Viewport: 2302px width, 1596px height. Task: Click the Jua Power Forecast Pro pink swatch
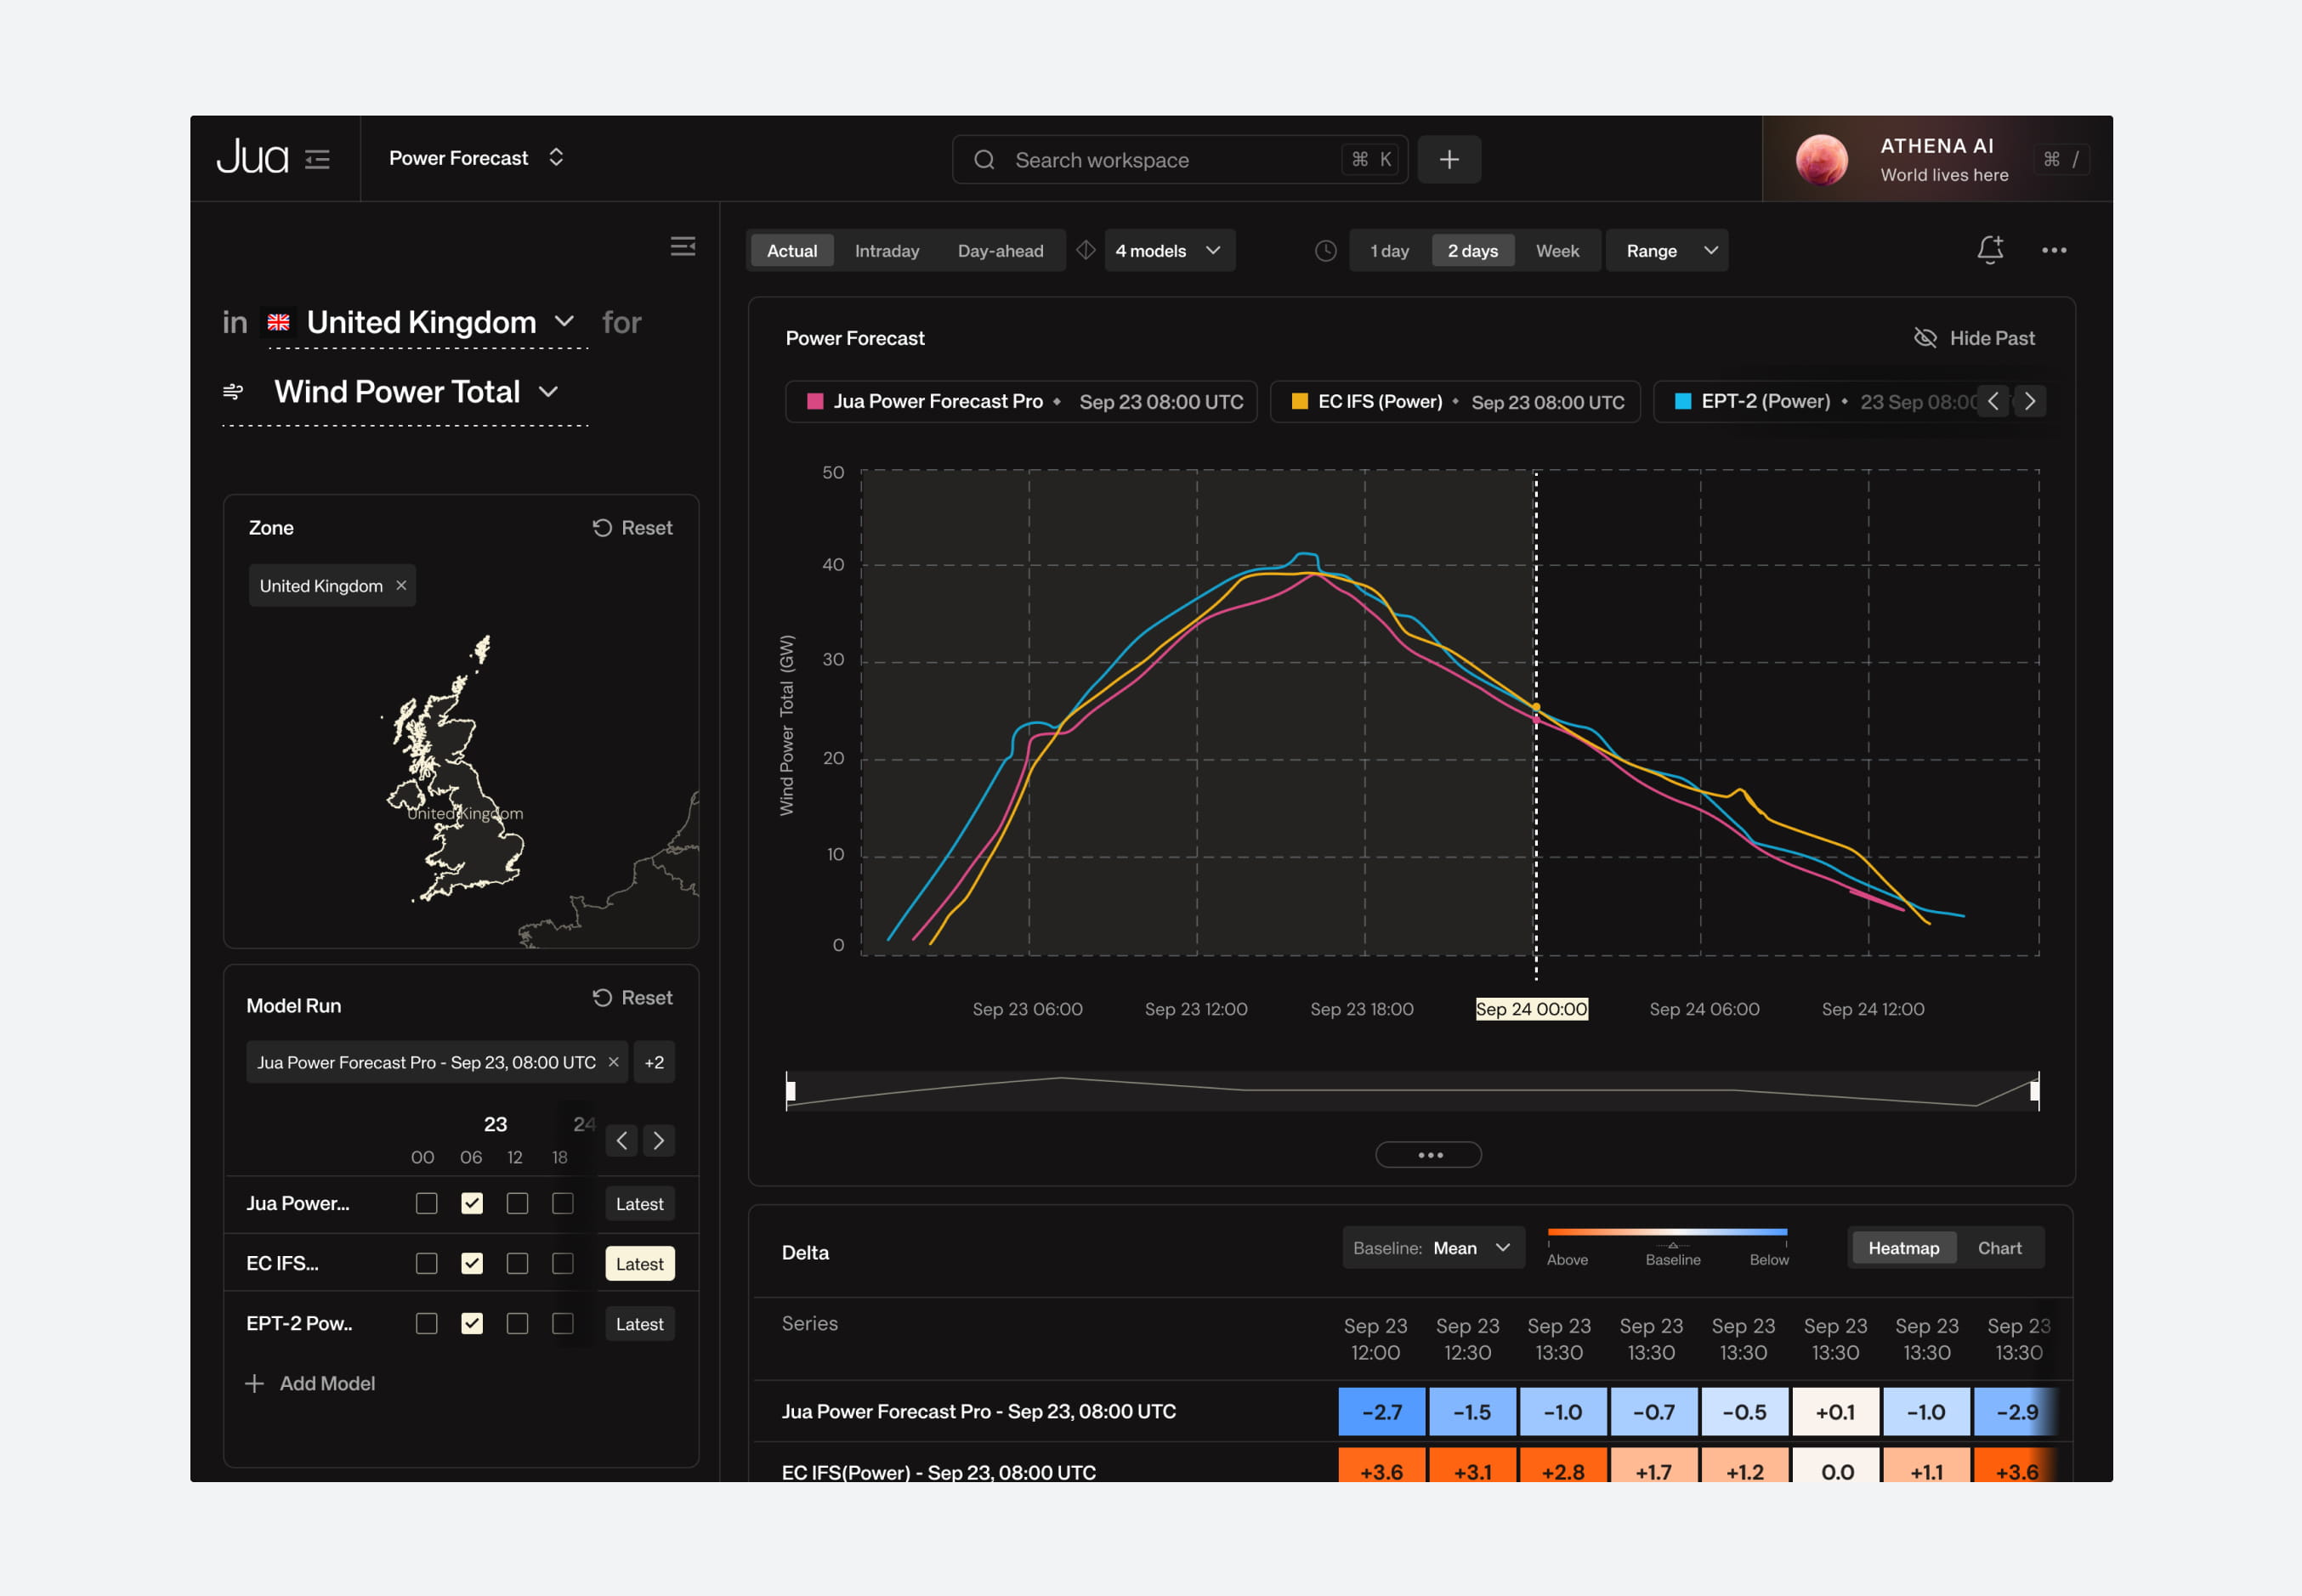click(815, 401)
